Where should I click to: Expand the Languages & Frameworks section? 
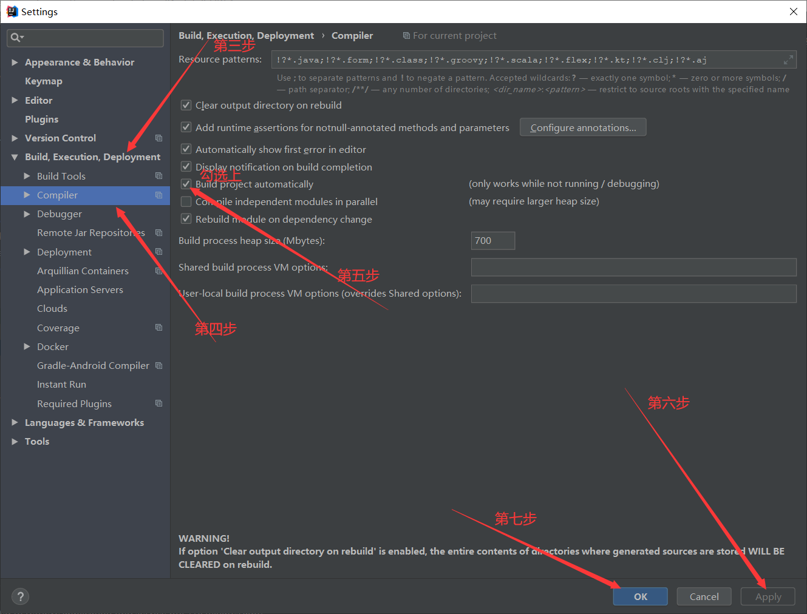pyautogui.click(x=15, y=422)
